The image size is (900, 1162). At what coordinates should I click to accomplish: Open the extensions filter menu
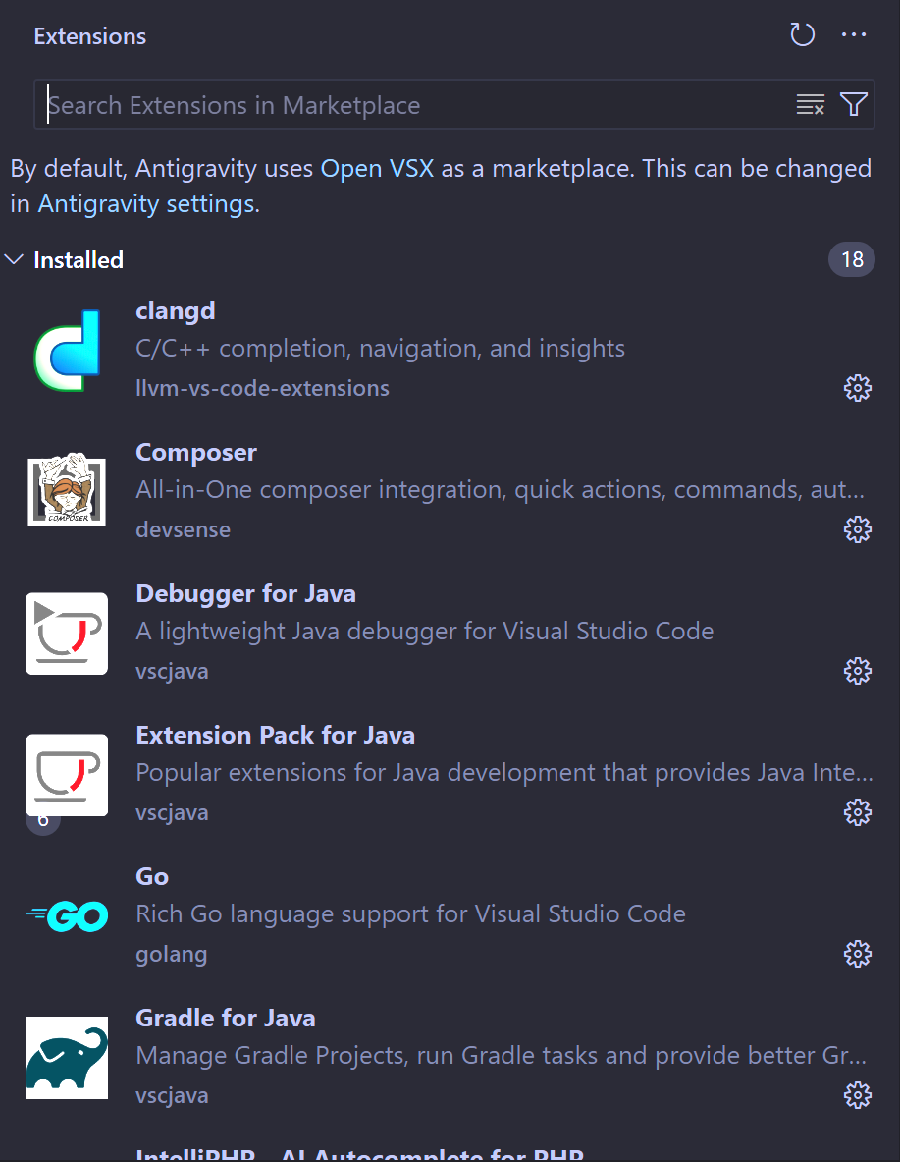coord(854,105)
